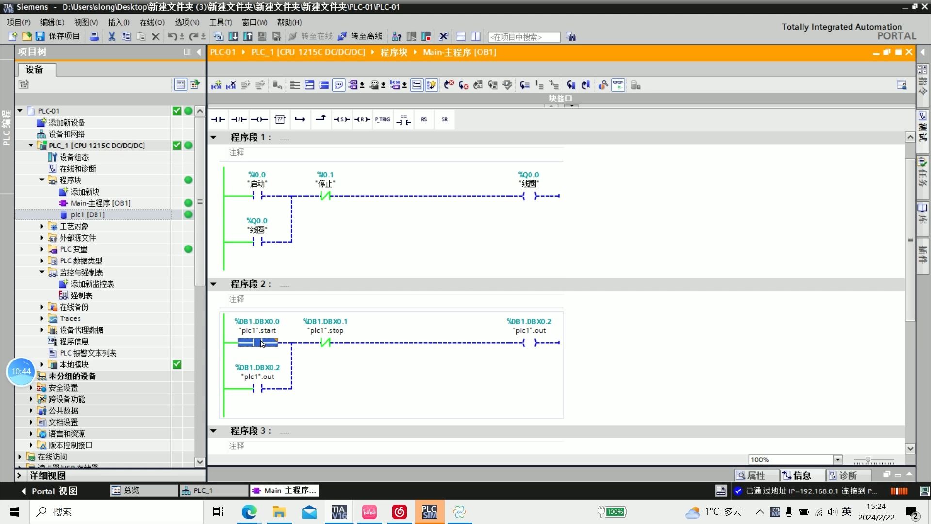This screenshot has height=524, width=931.
Task: Click the normally closed contact icon
Action: click(239, 119)
